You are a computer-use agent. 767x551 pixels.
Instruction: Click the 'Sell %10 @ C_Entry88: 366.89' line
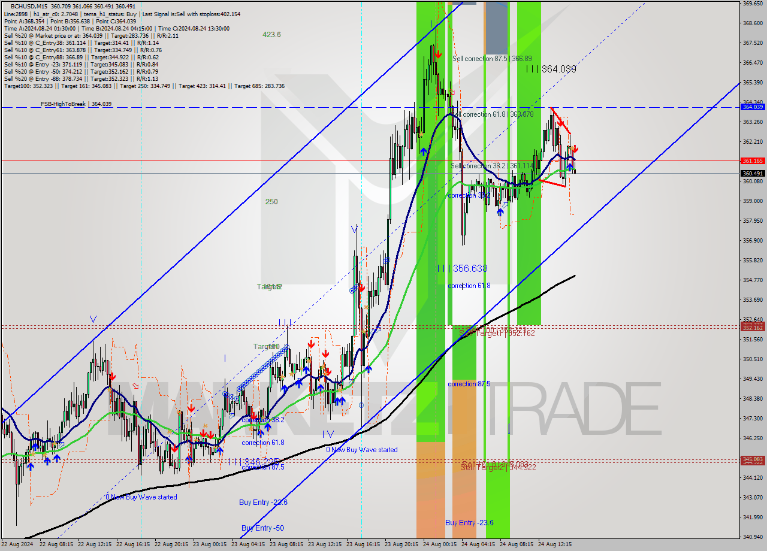[81, 57]
